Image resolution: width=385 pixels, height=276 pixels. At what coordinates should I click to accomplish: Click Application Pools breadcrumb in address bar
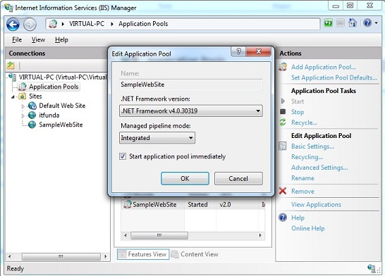click(x=143, y=24)
